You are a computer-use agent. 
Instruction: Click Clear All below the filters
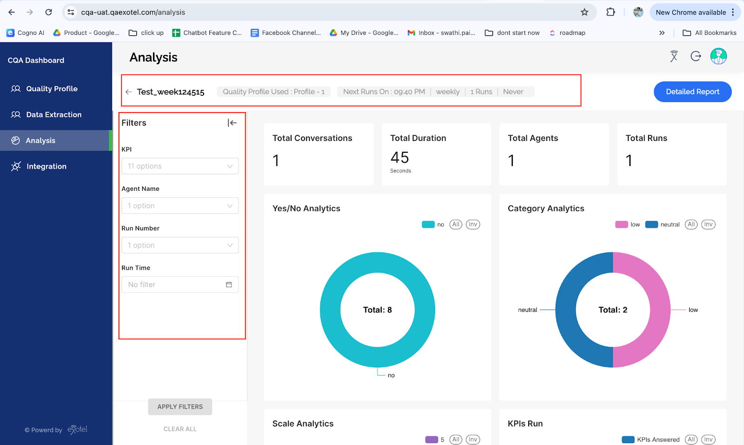(x=180, y=429)
